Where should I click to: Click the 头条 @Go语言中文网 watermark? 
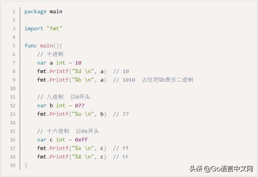click(x=221, y=169)
